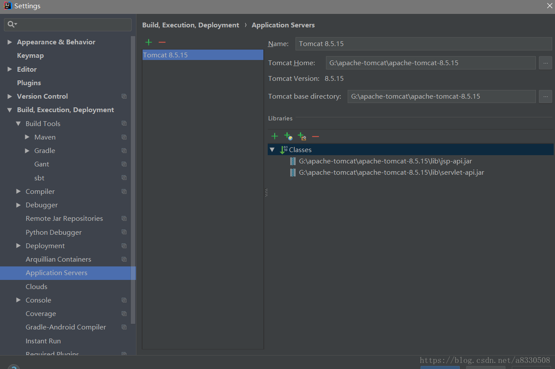Click the jsp-api.jar archive icon

293,161
